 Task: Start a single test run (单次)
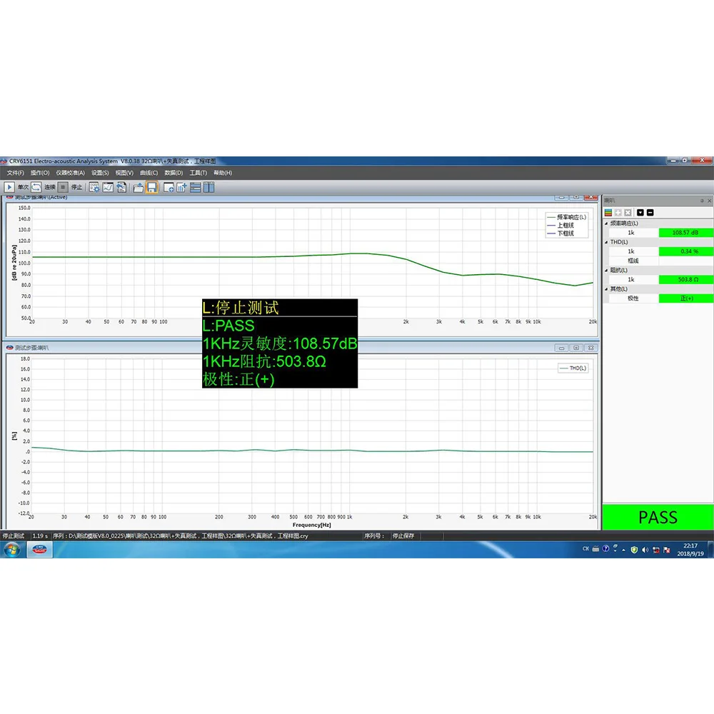(x=9, y=187)
